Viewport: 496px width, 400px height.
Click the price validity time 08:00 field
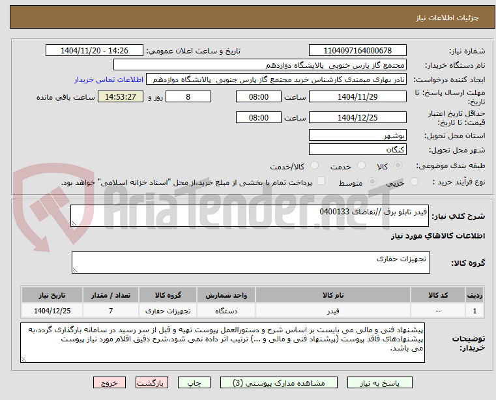[x=259, y=118]
